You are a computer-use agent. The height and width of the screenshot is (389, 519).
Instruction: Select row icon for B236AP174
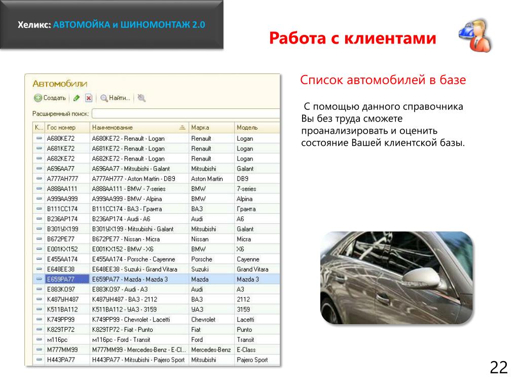coord(39,219)
